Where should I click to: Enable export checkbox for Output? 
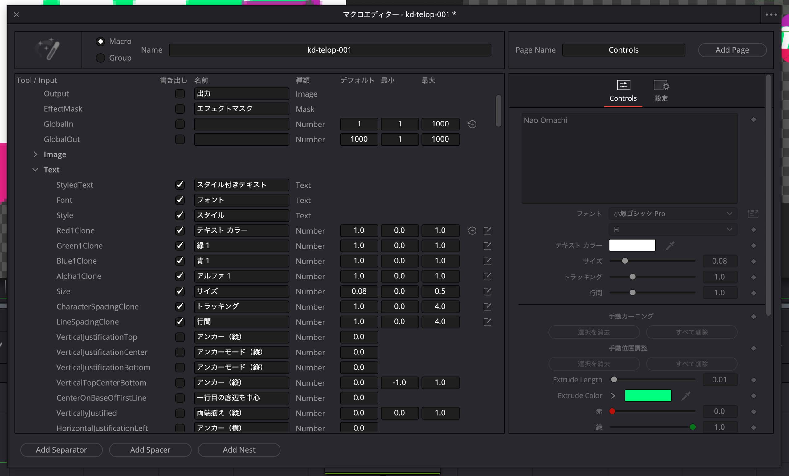[x=180, y=94]
